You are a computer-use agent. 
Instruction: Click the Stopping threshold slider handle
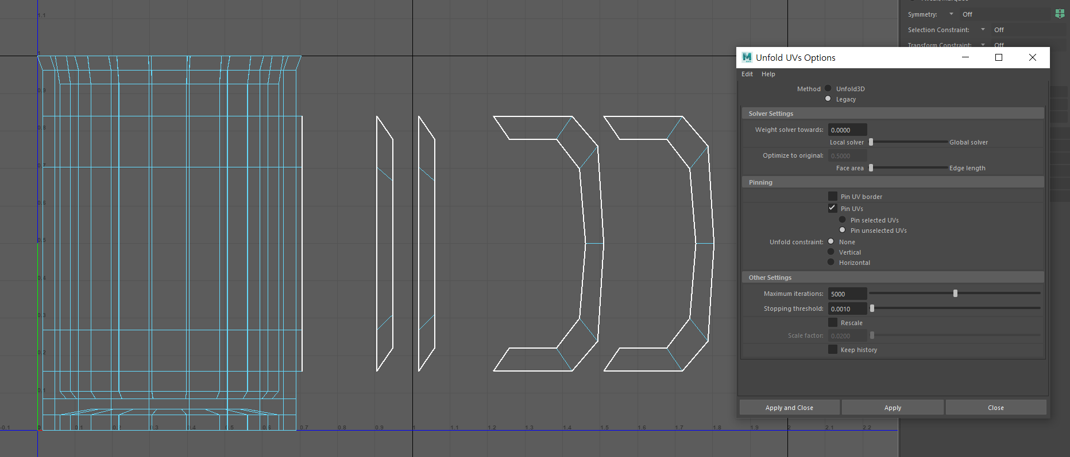(x=872, y=308)
